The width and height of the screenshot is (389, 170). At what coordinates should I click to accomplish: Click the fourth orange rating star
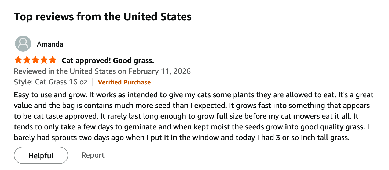44,60
